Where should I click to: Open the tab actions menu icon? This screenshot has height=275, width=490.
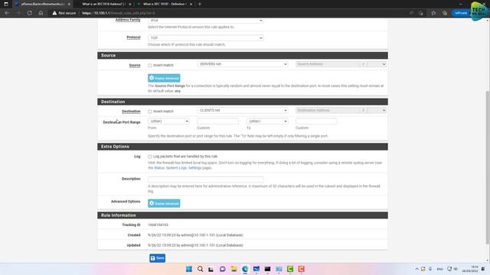(6, 4)
